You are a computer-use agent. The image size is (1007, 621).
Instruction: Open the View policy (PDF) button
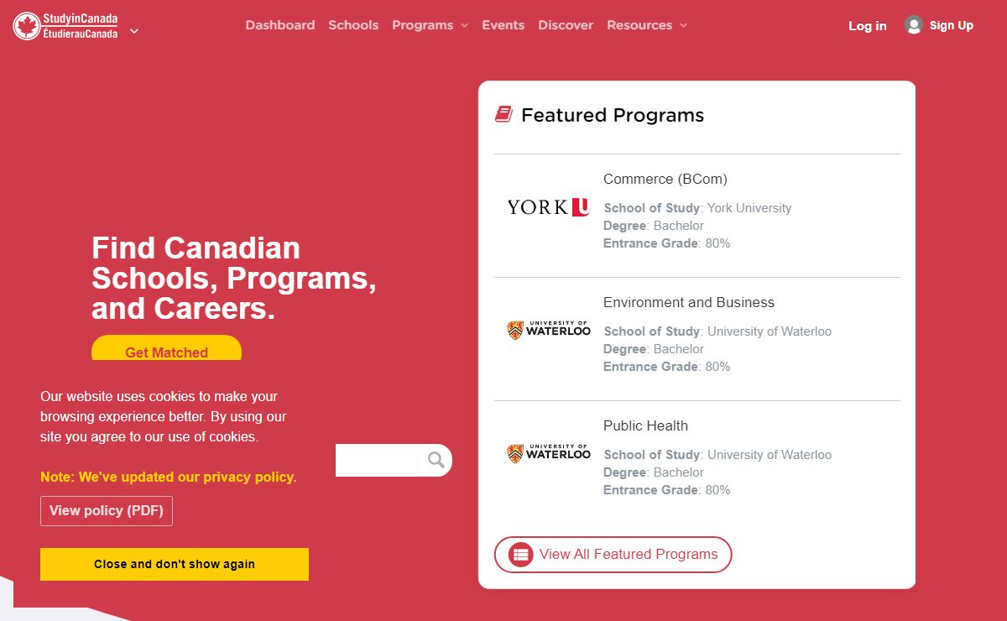tap(107, 511)
